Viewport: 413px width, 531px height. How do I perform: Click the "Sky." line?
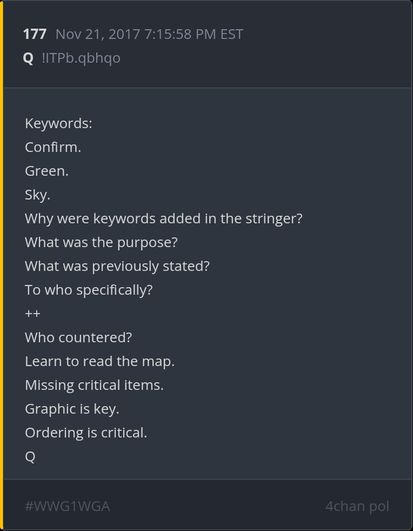(37, 195)
